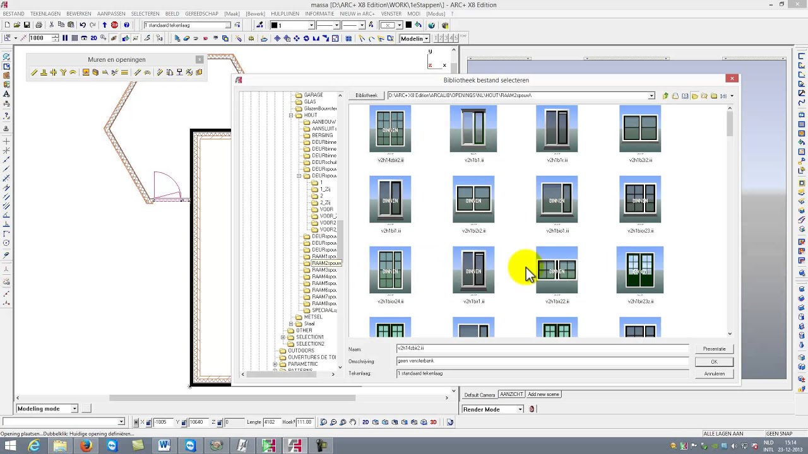The height and width of the screenshot is (454, 808).
Task: Open the library path dropdown
Action: [x=651, y=96]
